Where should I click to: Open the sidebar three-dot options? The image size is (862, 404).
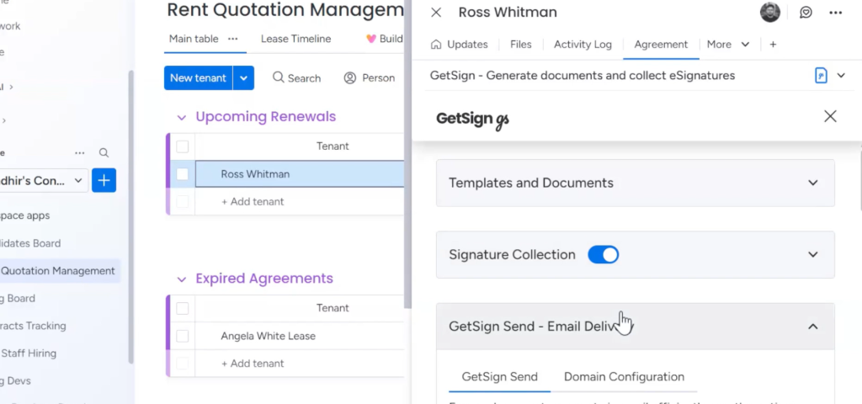(x=80, y=153)
